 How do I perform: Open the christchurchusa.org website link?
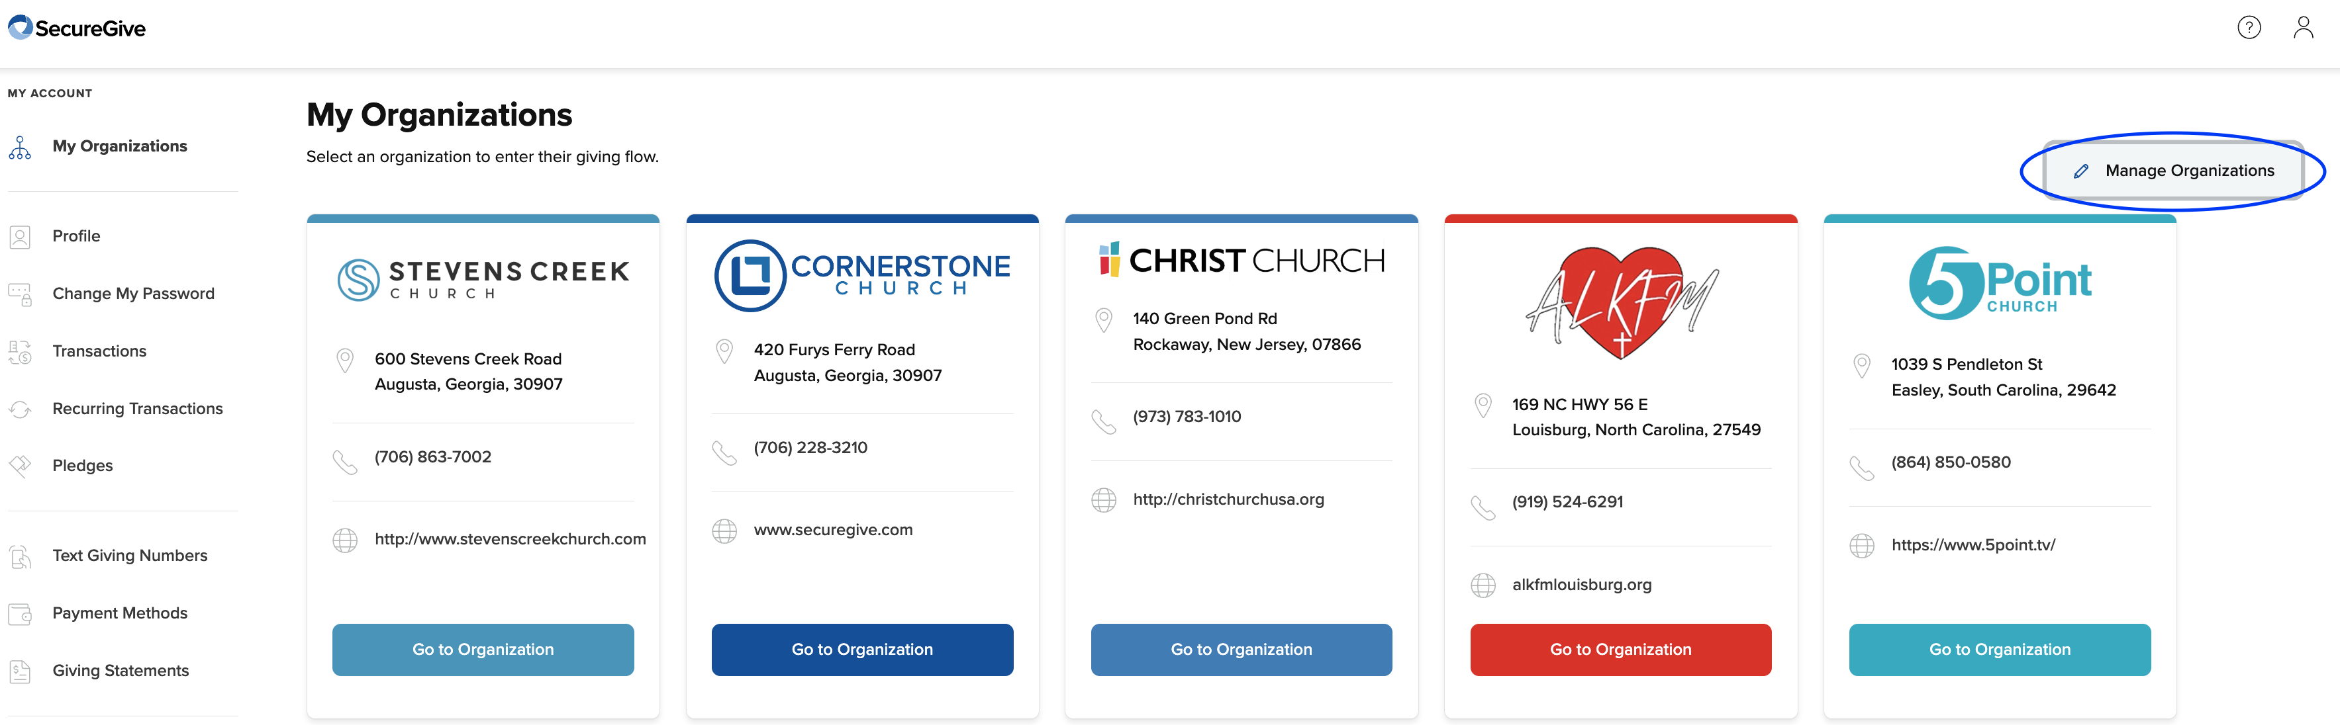(x=1228, y=500)
